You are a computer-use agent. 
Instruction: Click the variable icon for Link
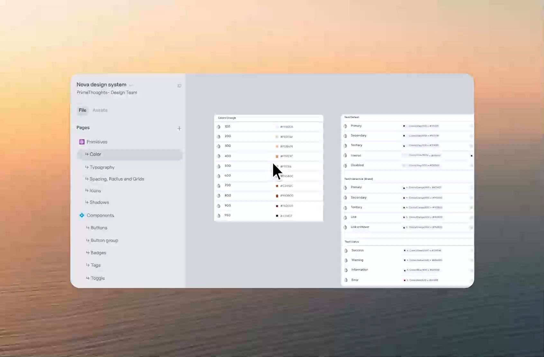[x=345, y=218]
